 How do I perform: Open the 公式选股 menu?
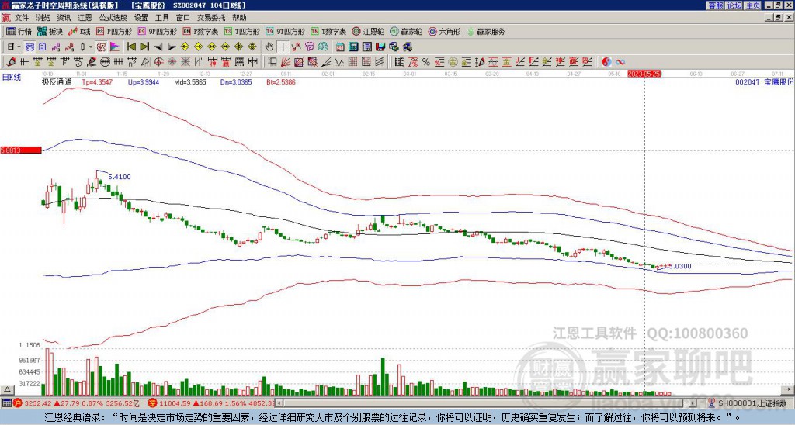coord(113,18)
